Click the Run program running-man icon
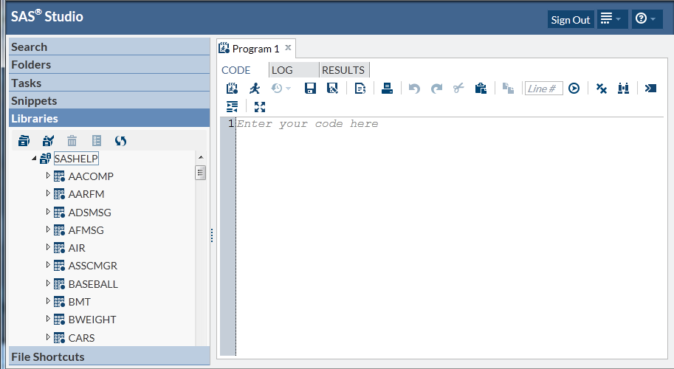 coord(255,89)
